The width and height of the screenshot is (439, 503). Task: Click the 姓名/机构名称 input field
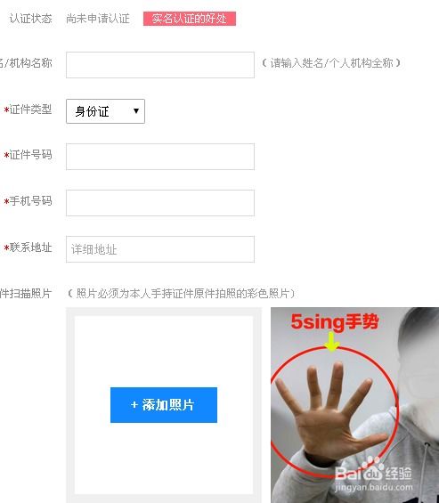(x=160, y=65)
